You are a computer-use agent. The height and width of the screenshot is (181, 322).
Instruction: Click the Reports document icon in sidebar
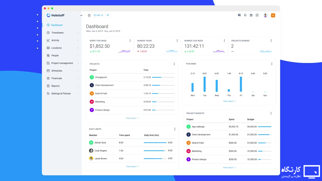[48, 86]
